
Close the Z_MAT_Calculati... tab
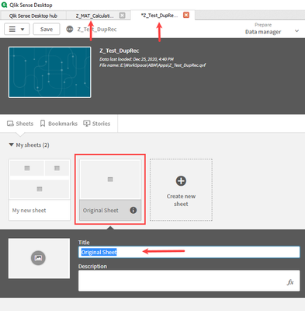[122, 16]
